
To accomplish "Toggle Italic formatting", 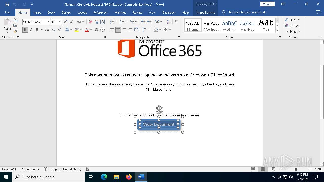I will coord(31,30).
